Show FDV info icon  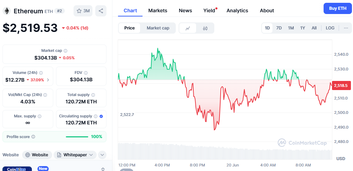point(86,73)
